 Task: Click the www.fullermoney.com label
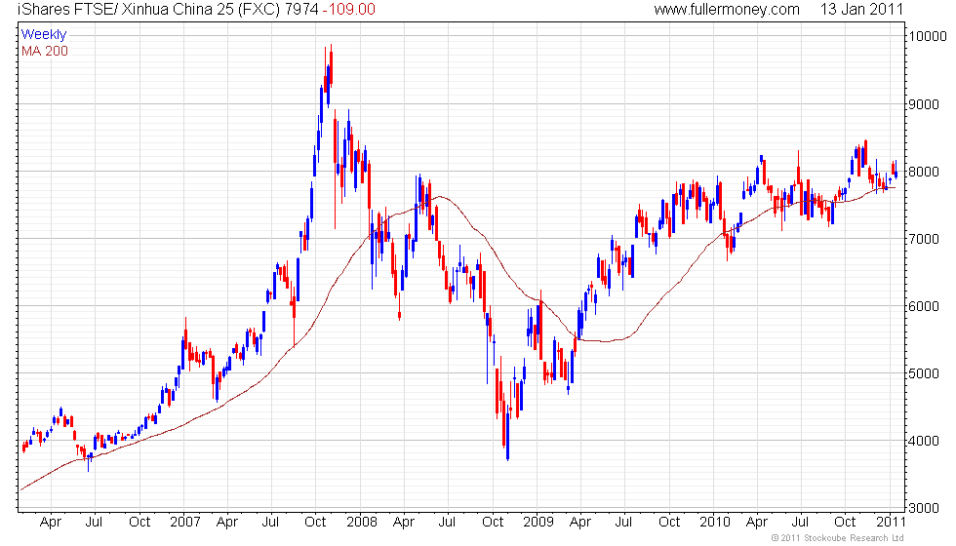tap(727, 10)
